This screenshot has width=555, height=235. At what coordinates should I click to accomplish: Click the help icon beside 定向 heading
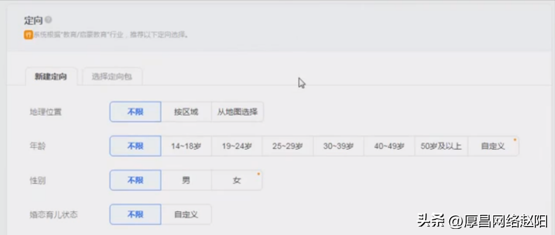pyautogui.click(x=49, y=20)
